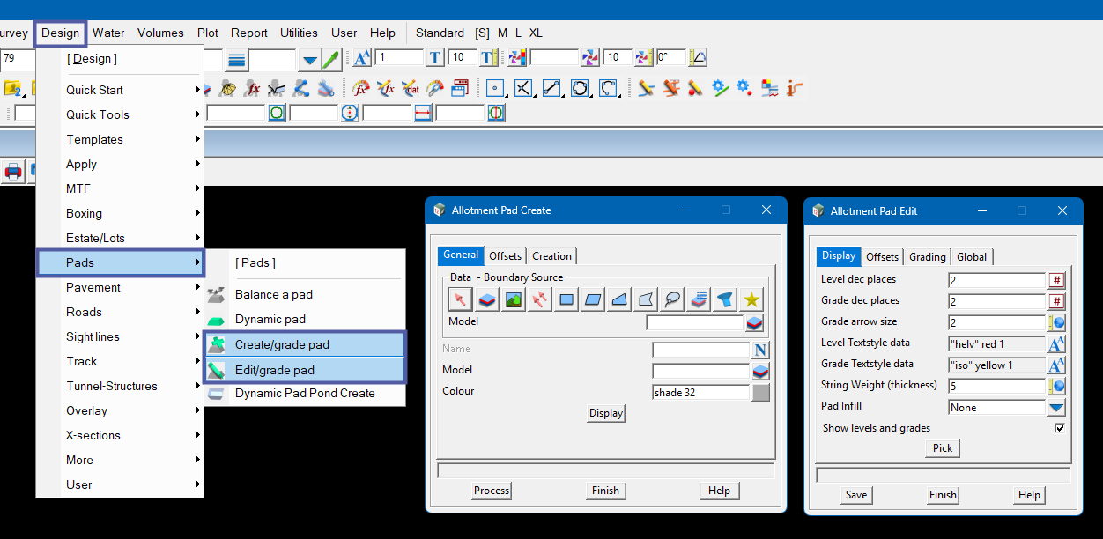Toggle the Show levels and grades checkbox
Image resolution: width=1103 pixels, height=539 pixels.
[1059, 428]
